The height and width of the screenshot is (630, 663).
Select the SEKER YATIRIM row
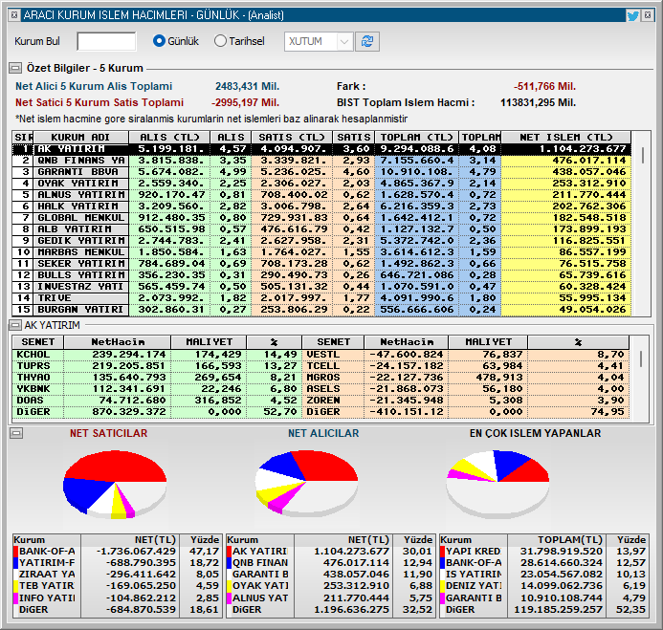coord(321,264)
